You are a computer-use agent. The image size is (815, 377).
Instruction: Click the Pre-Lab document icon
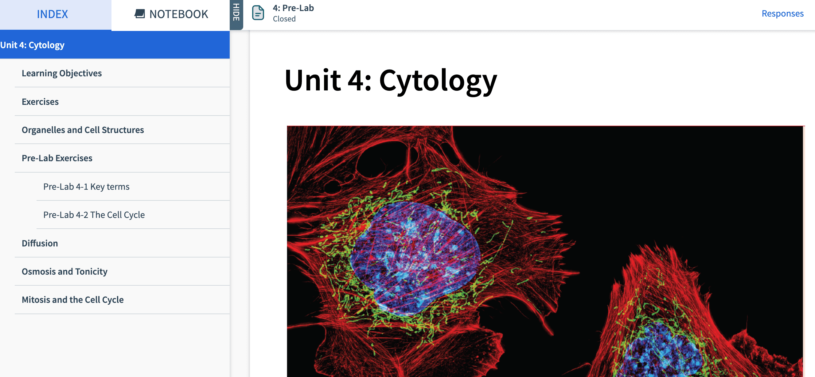click(258, 13)
